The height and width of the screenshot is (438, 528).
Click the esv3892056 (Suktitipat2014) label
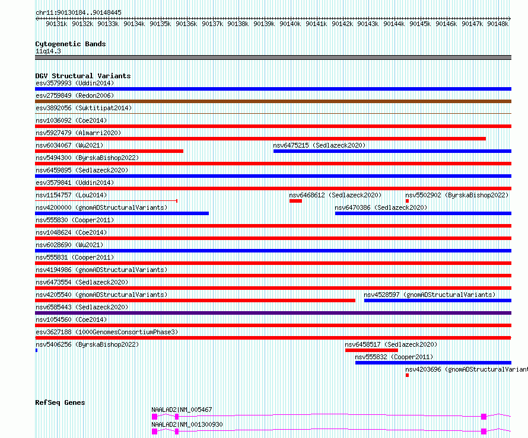point(84,108)
